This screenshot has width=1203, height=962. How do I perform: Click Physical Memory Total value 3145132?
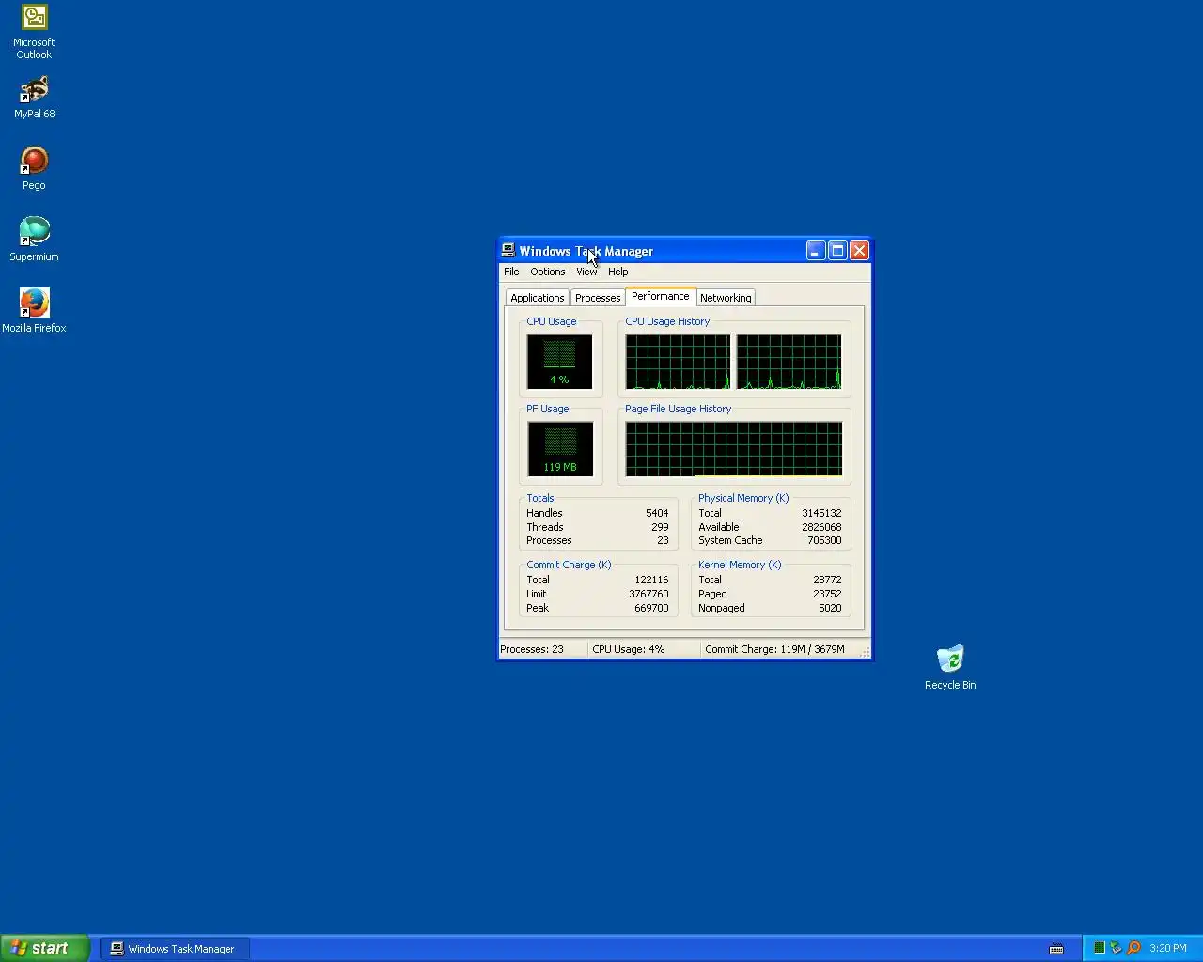tap(821, 513)
